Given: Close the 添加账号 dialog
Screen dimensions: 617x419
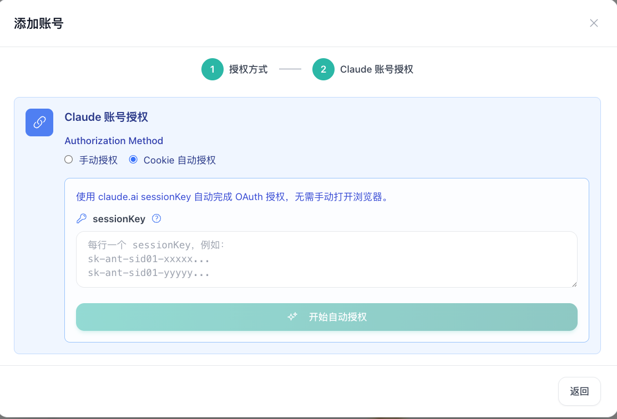Looking at the screenshot, I should [x=593, y=23].
